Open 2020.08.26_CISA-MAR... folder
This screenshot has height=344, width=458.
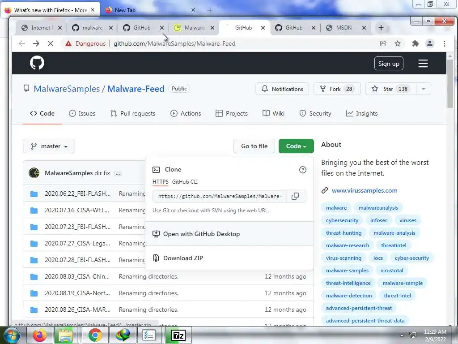click(77, 310)
